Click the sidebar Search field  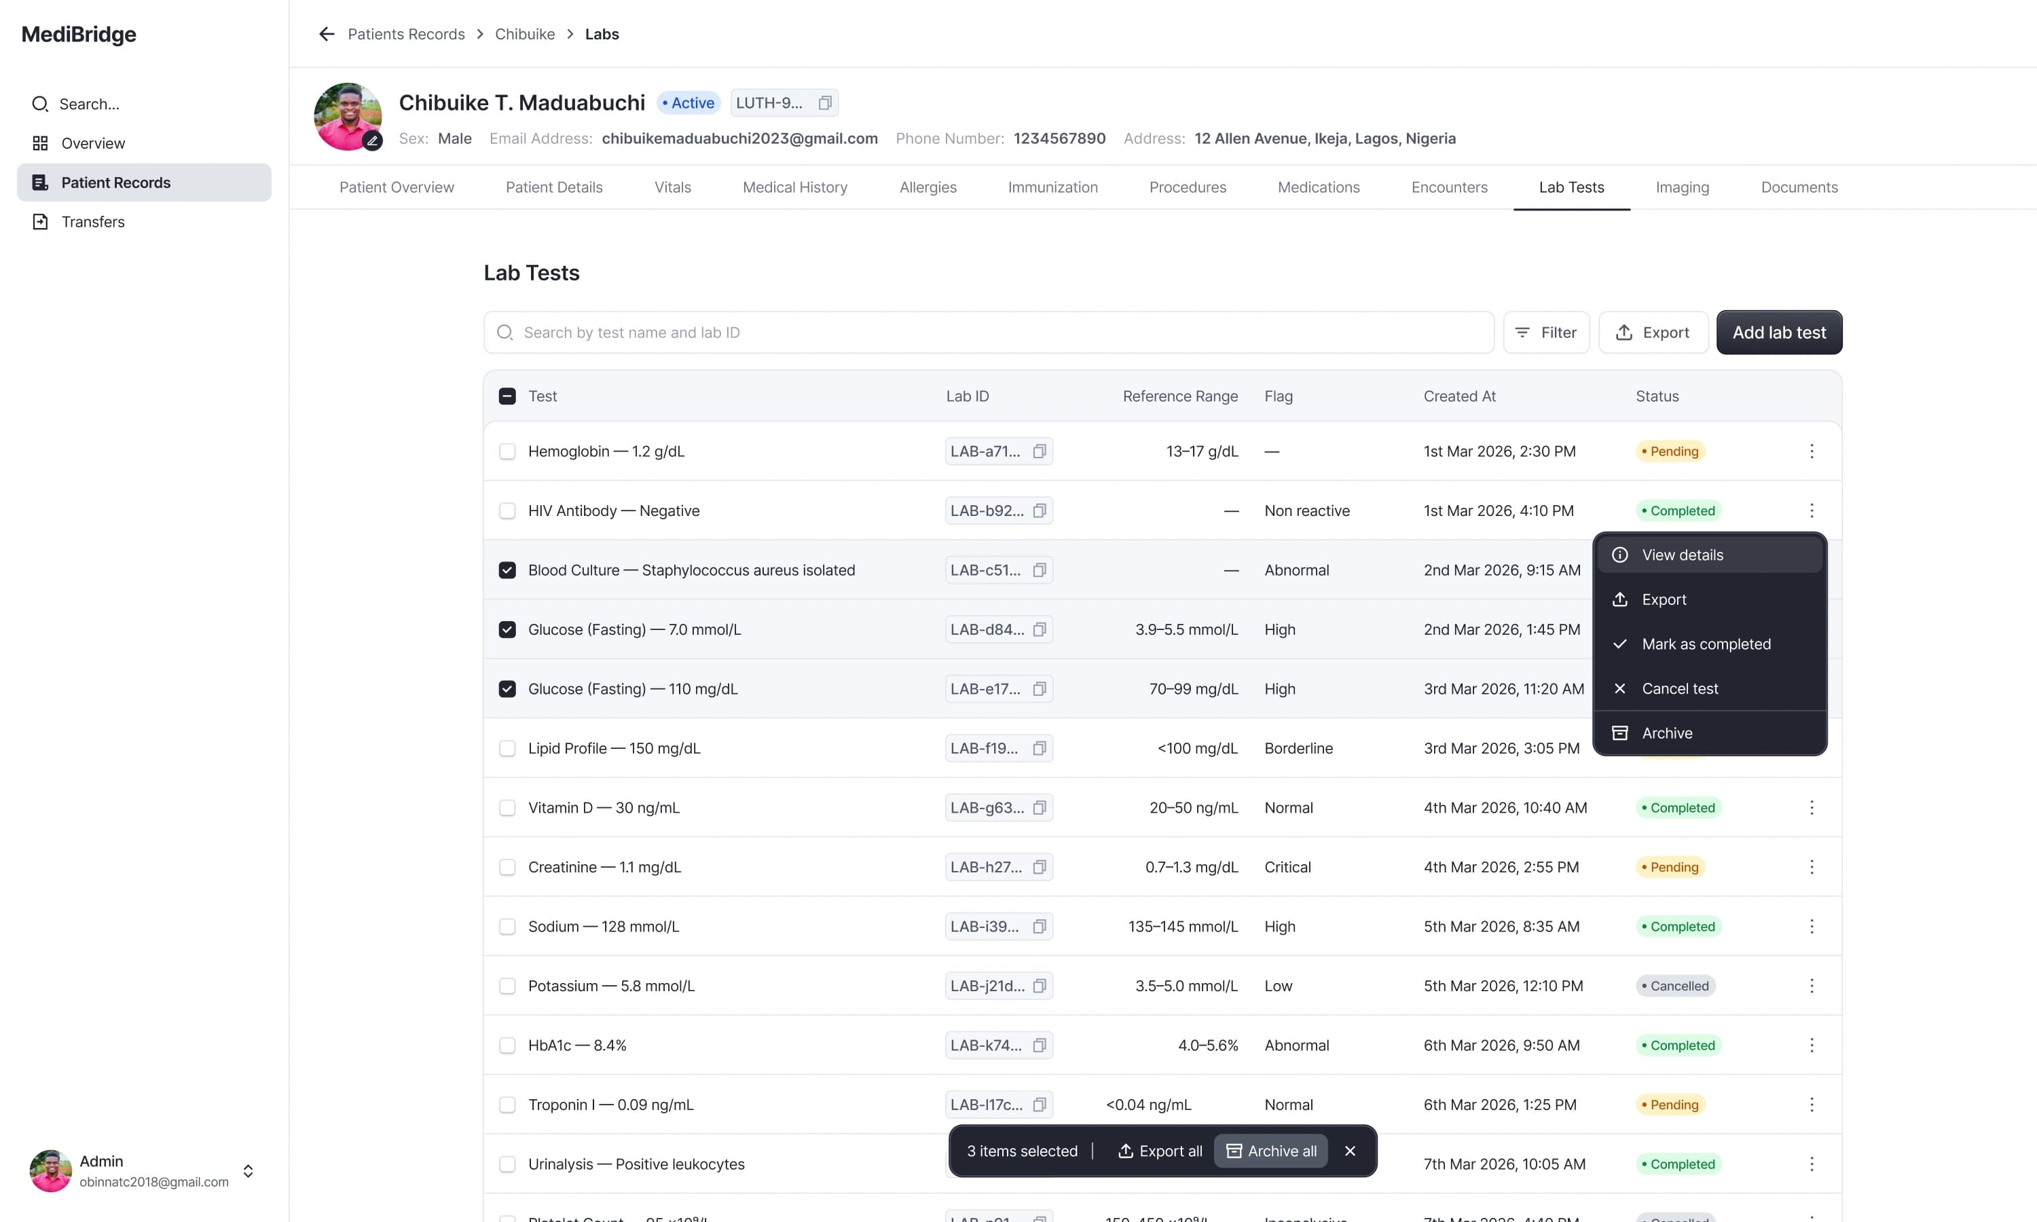144,104
